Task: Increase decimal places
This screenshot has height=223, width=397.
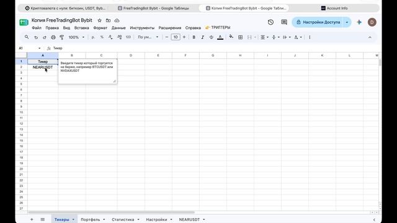Action: (119, 37)
